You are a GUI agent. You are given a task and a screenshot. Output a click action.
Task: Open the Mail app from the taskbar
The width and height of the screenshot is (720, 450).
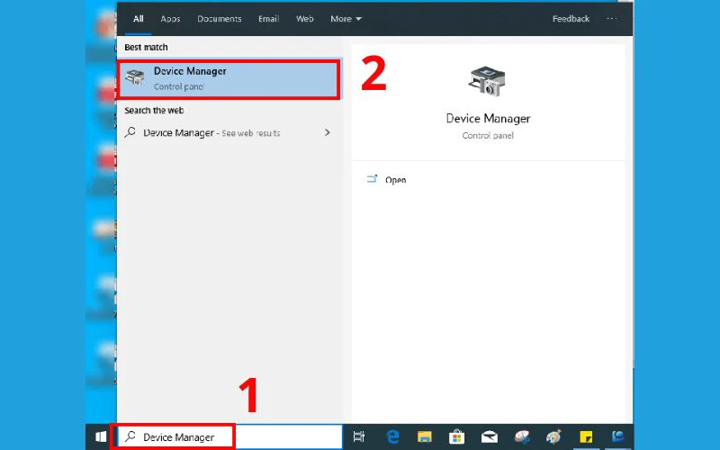pyautogui.click(x=490, y=437)
